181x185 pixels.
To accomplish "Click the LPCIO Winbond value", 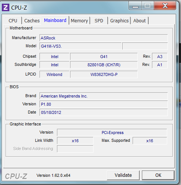I will click(x=54, y=74).
